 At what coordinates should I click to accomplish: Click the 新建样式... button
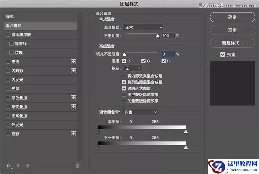(x=233, y=43)
